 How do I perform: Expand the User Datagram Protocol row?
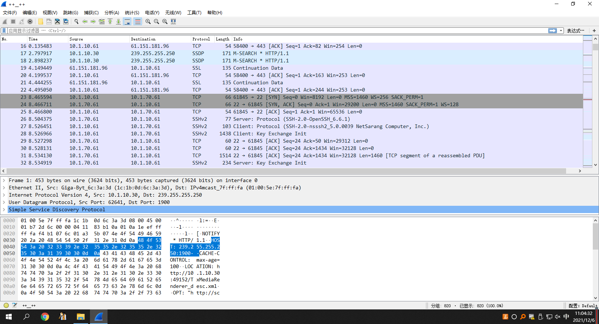pyautogui.click(x=4, y=202)
